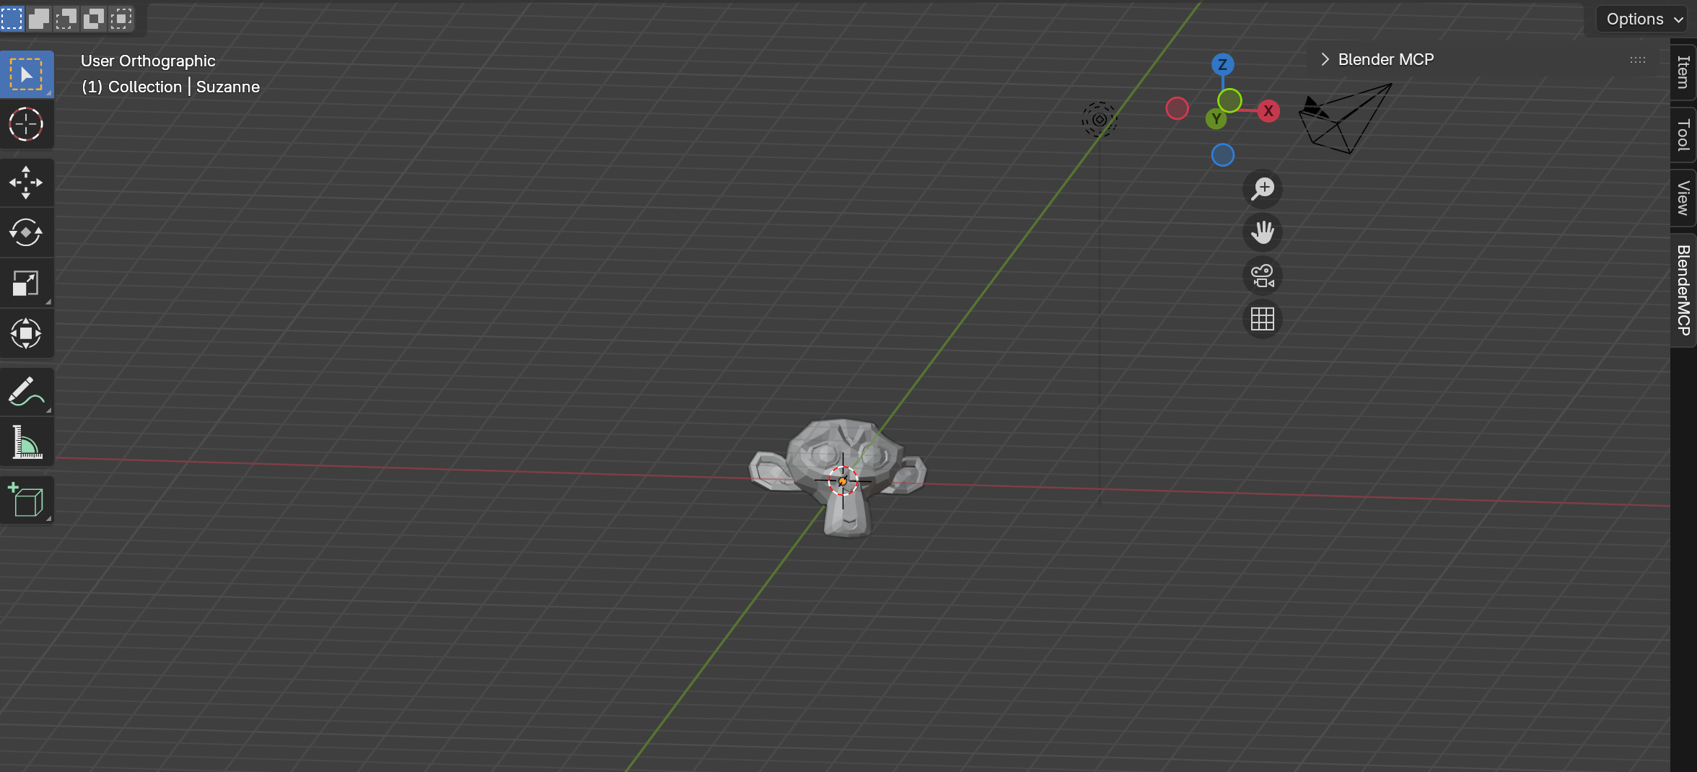Select the Rotate tool
Screen dimensions: 1697x772
click(27, 232)
